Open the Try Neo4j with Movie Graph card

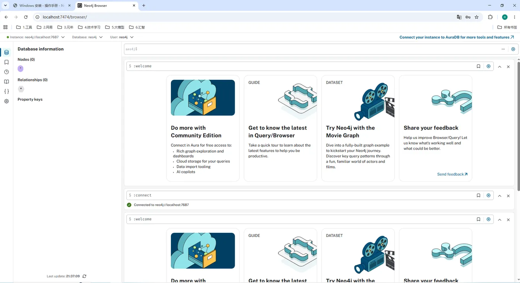point(358,129)
